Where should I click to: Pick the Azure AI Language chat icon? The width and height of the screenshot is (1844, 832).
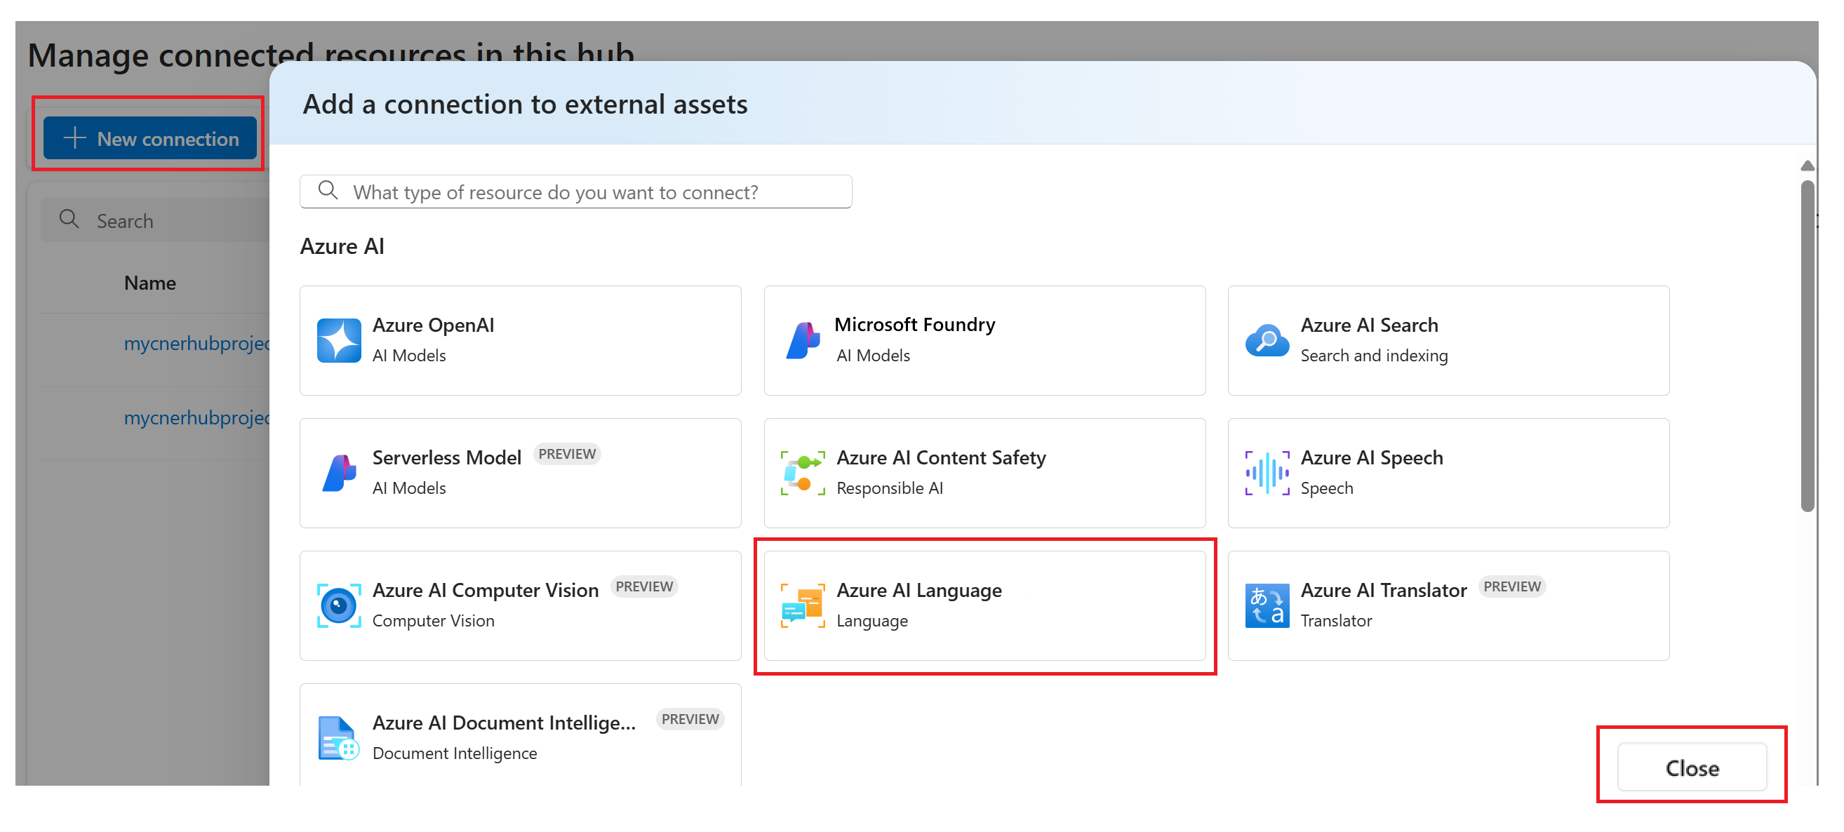tap(803, 605)
